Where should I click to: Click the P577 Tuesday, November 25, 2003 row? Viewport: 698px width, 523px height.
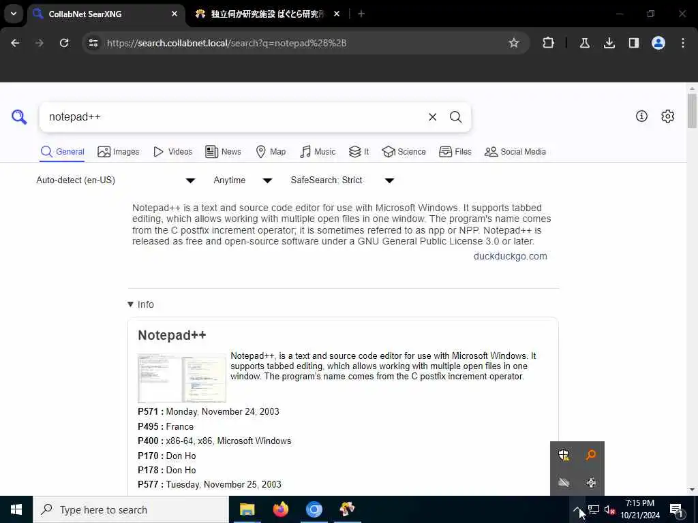tap(210, 484)
